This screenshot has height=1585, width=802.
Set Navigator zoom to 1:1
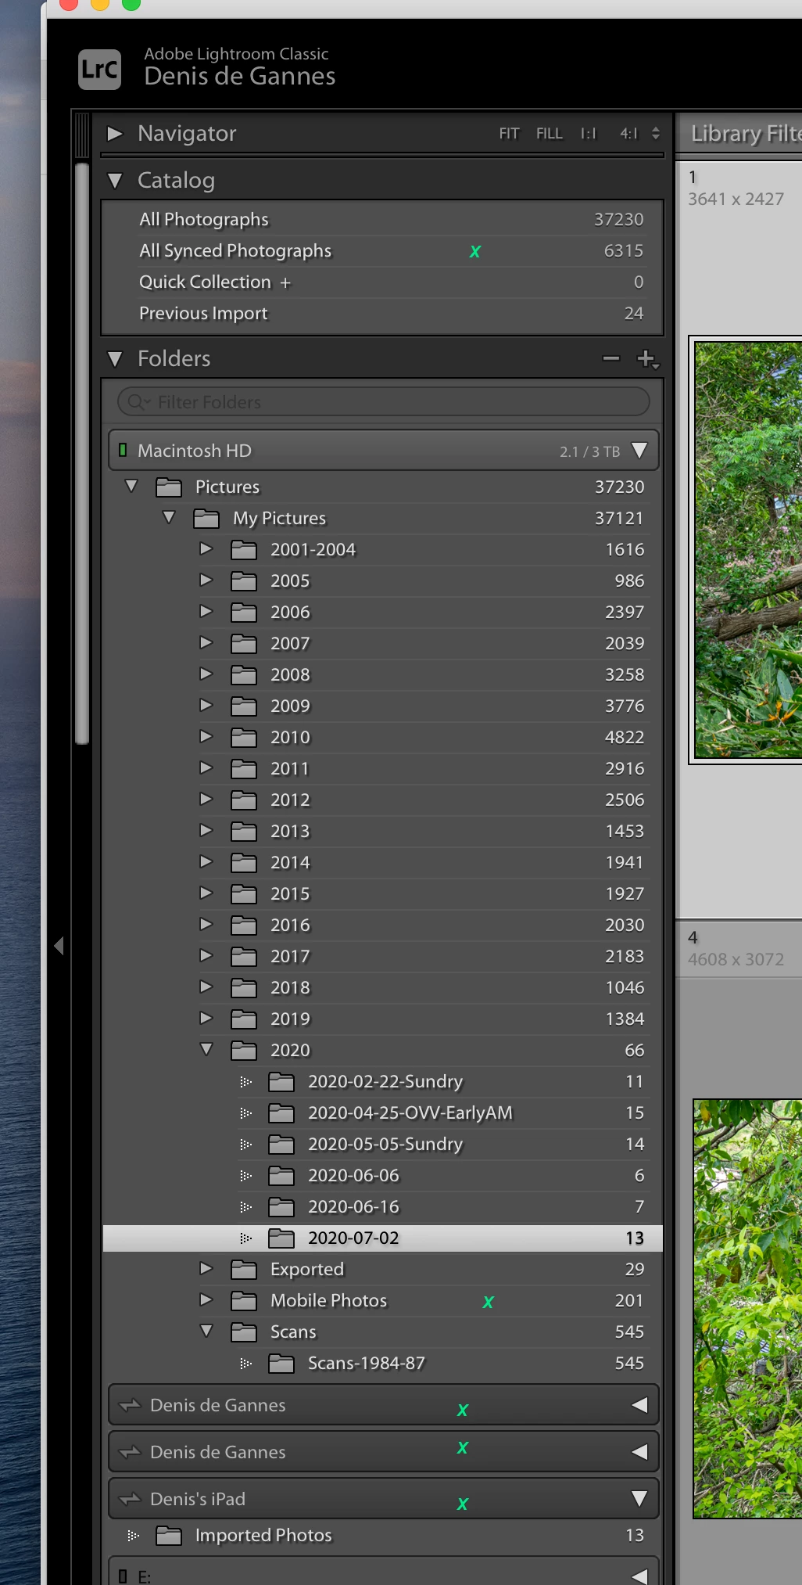pos(588,134)
